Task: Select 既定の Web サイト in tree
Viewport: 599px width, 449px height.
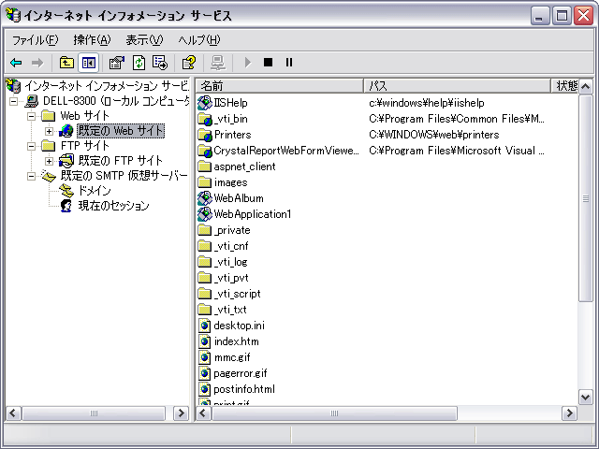Action: click(121, 131)
